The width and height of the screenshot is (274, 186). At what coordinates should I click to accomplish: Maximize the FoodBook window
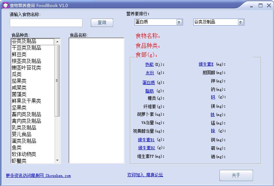pos(261,6)
